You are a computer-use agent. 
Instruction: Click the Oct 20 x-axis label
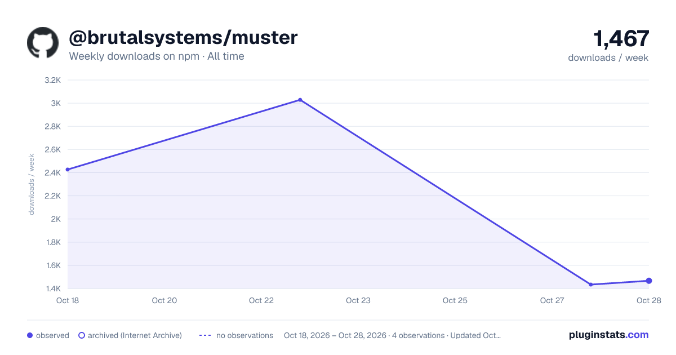164,300
